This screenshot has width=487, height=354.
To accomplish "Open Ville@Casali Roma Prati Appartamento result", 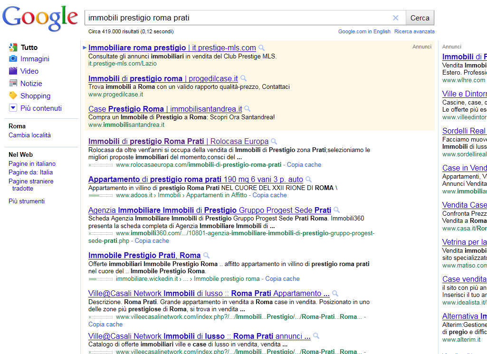I will click(209, 293).
